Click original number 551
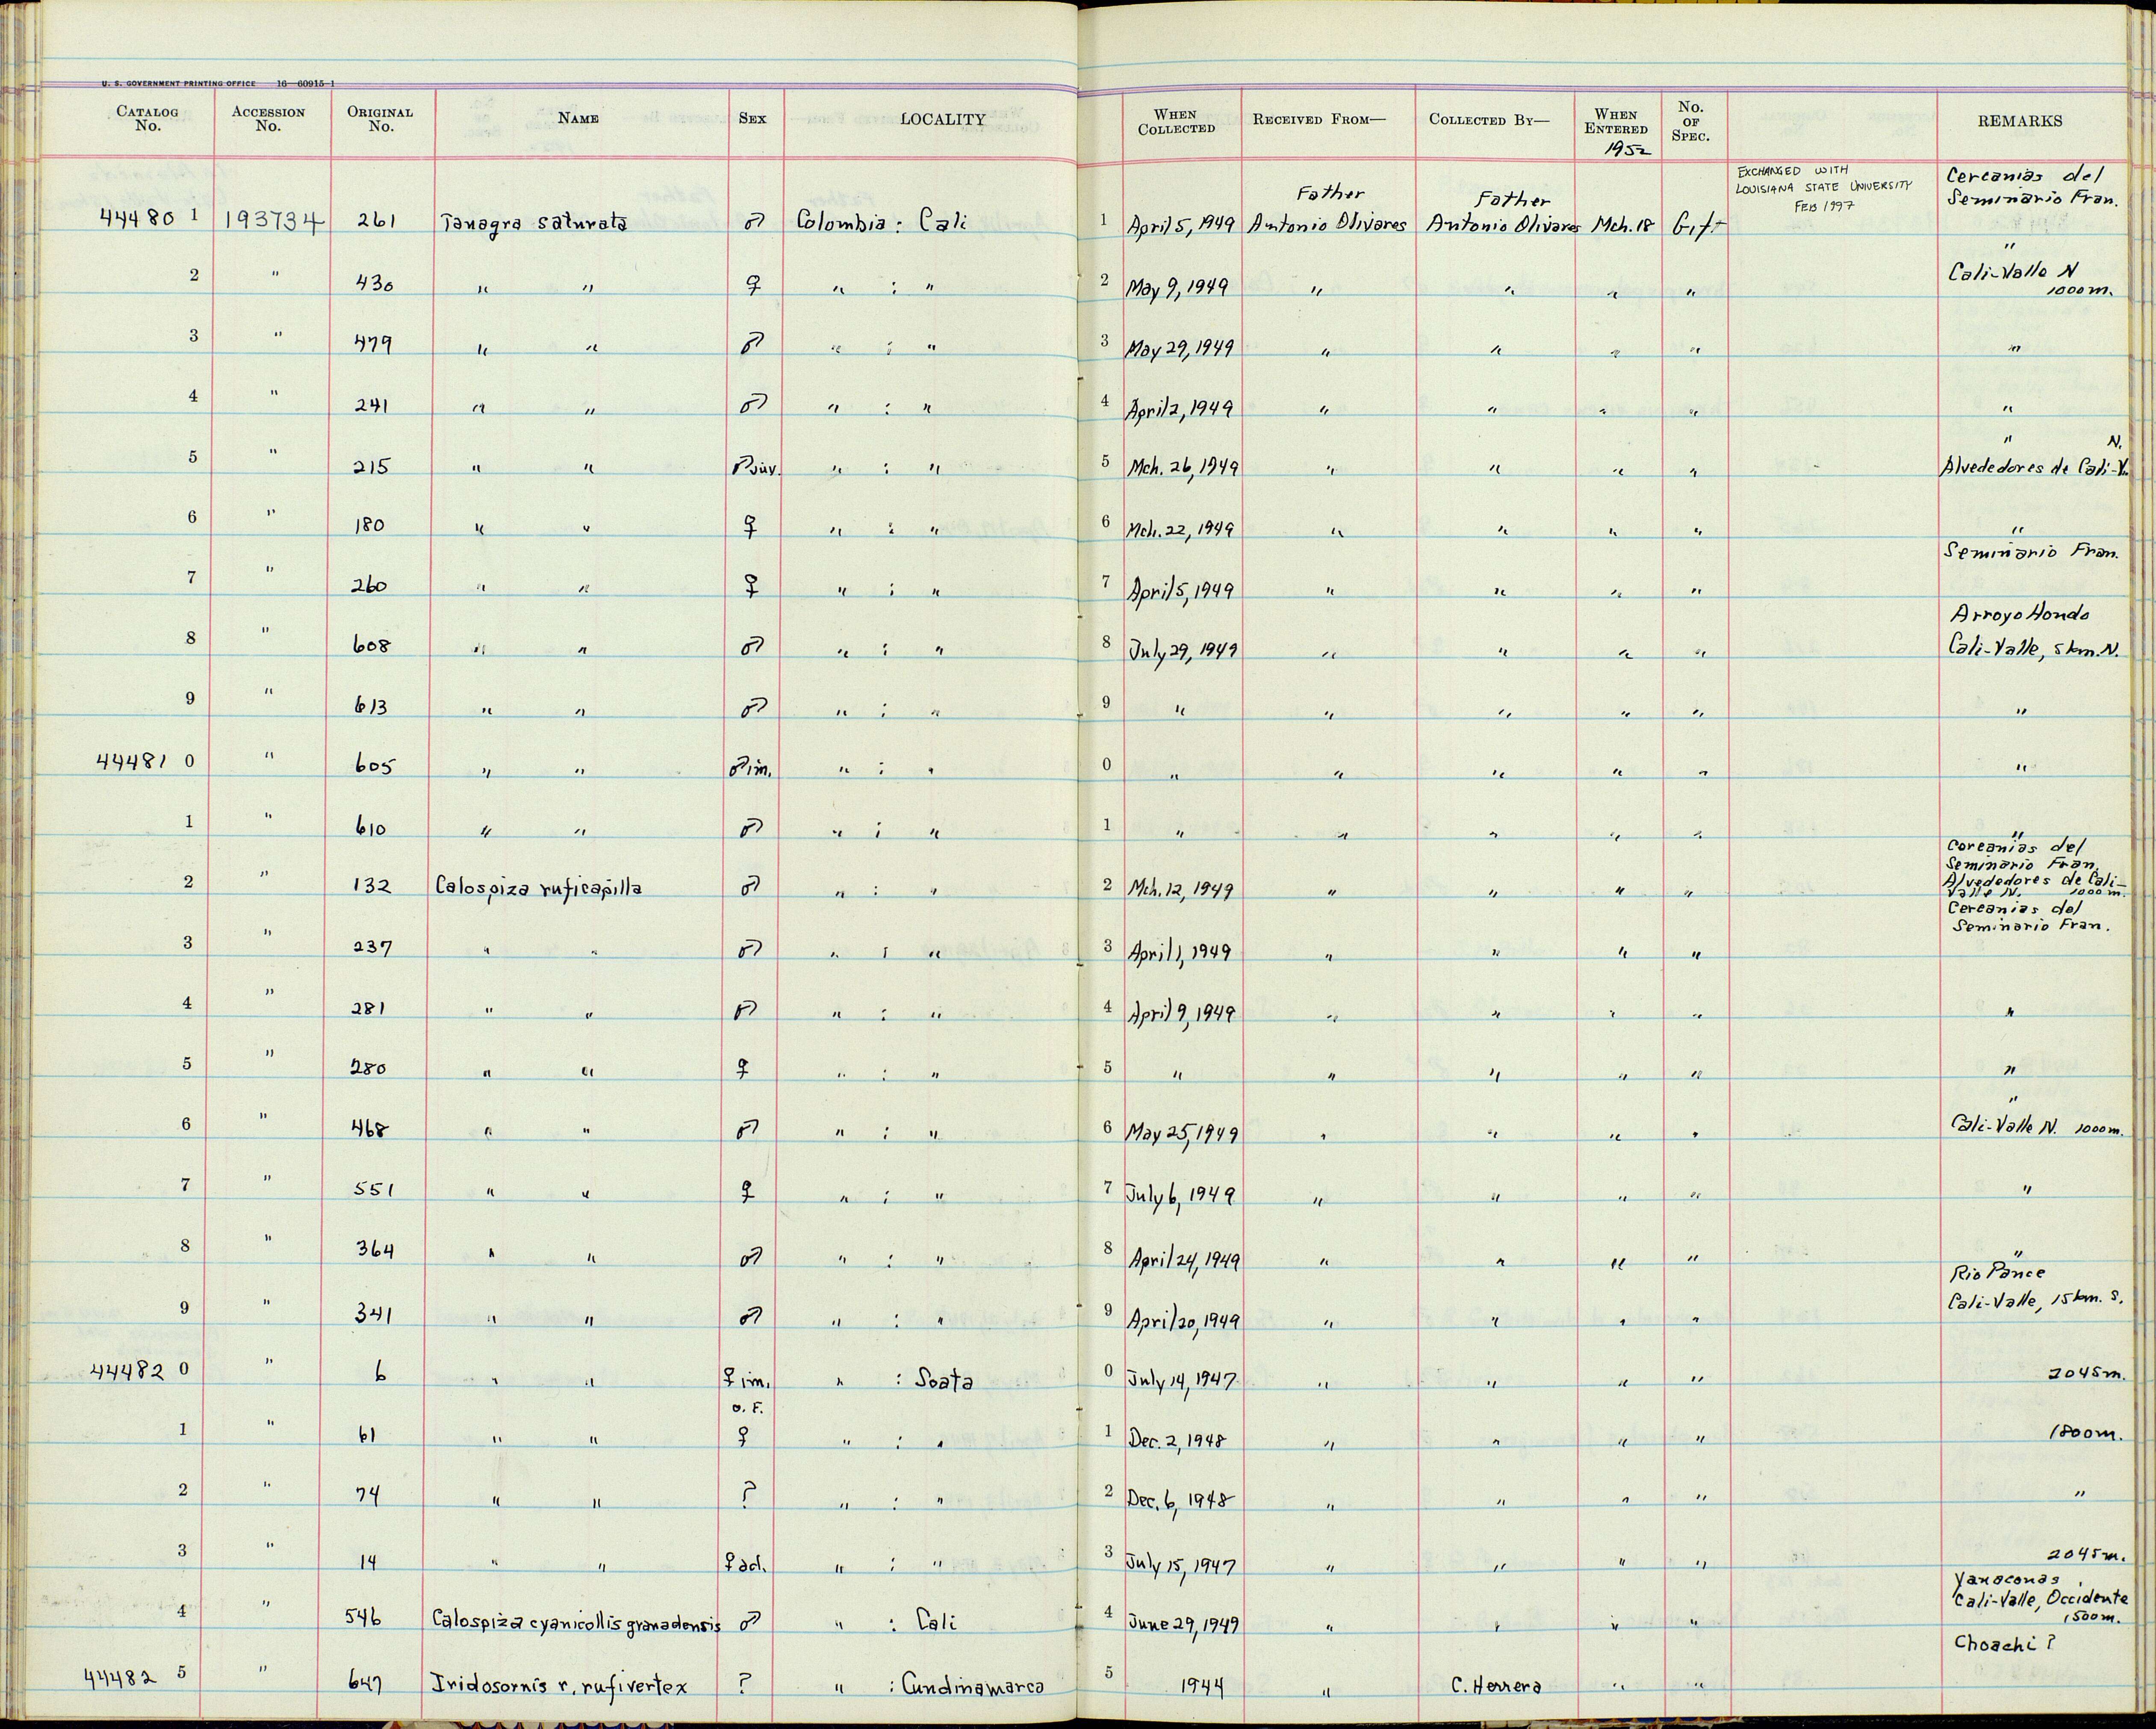 [373, 1191]
